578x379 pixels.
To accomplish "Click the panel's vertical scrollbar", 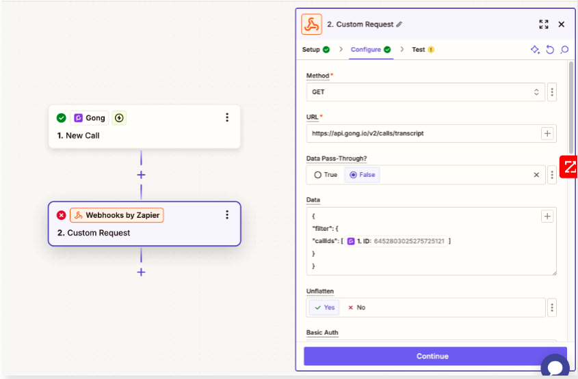I will (x=571, y=107).
